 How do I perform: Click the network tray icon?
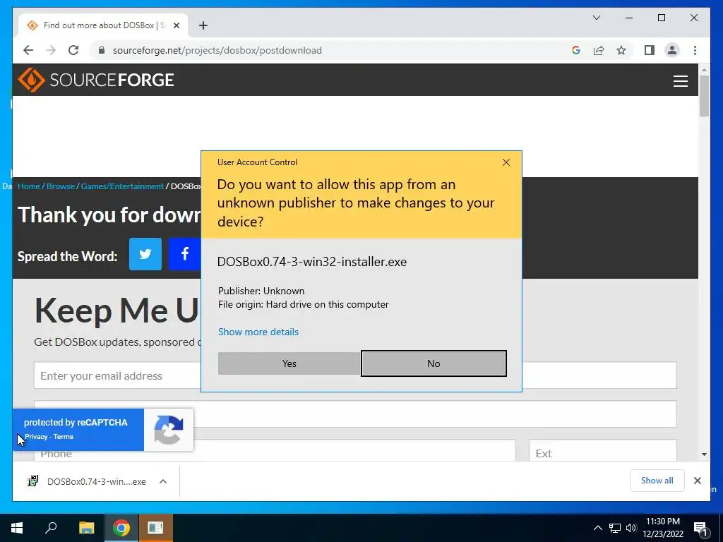(x=615, y=528)
